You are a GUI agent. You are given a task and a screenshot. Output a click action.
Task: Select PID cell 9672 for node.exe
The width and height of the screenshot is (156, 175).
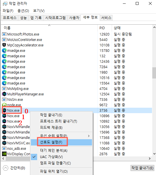click(x=103, y=105)
